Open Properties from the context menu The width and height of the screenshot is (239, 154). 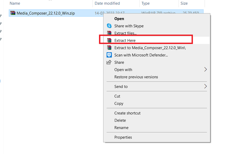pyautogui.click(x=123, y=137)
